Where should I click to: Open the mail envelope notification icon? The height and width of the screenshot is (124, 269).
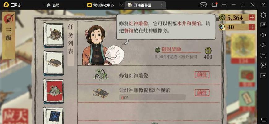pos(215,5)
